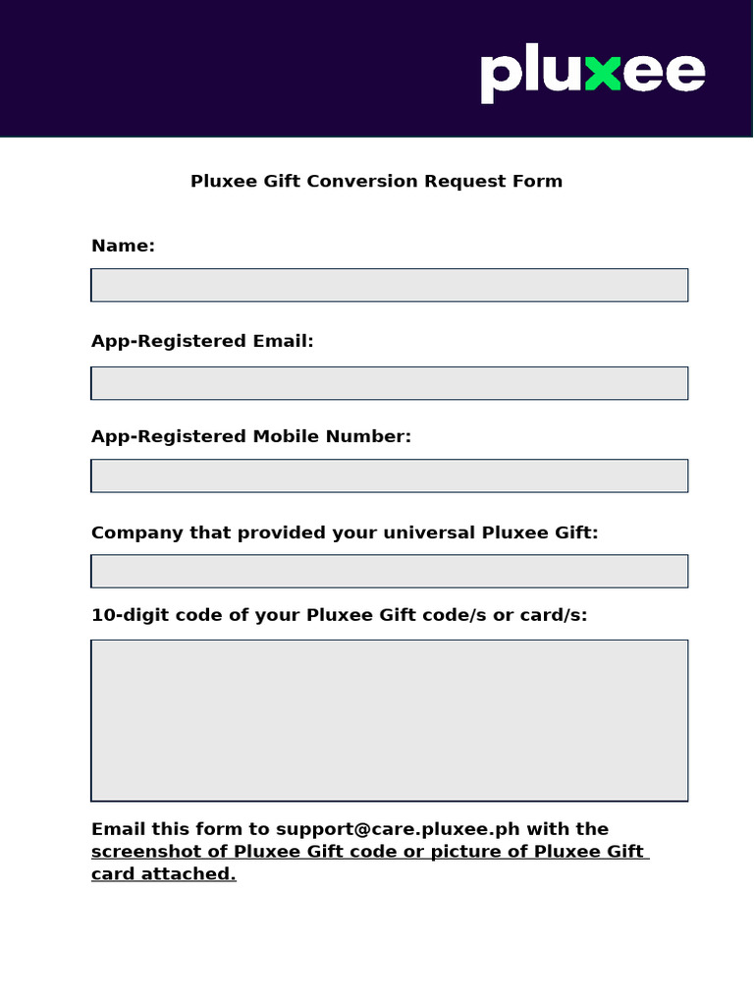Click the underlined "picture of Pluxee Gift" phrase
754x1006 pixels.
529,852
